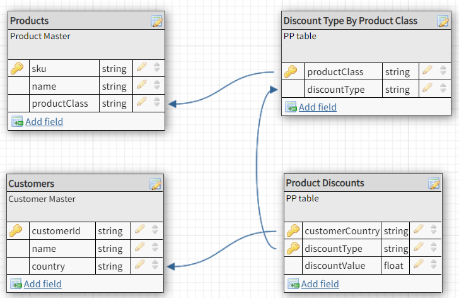459x298 pixels.
Task: Add field to Discount Type By Product Class
Action: click(317, 107)
